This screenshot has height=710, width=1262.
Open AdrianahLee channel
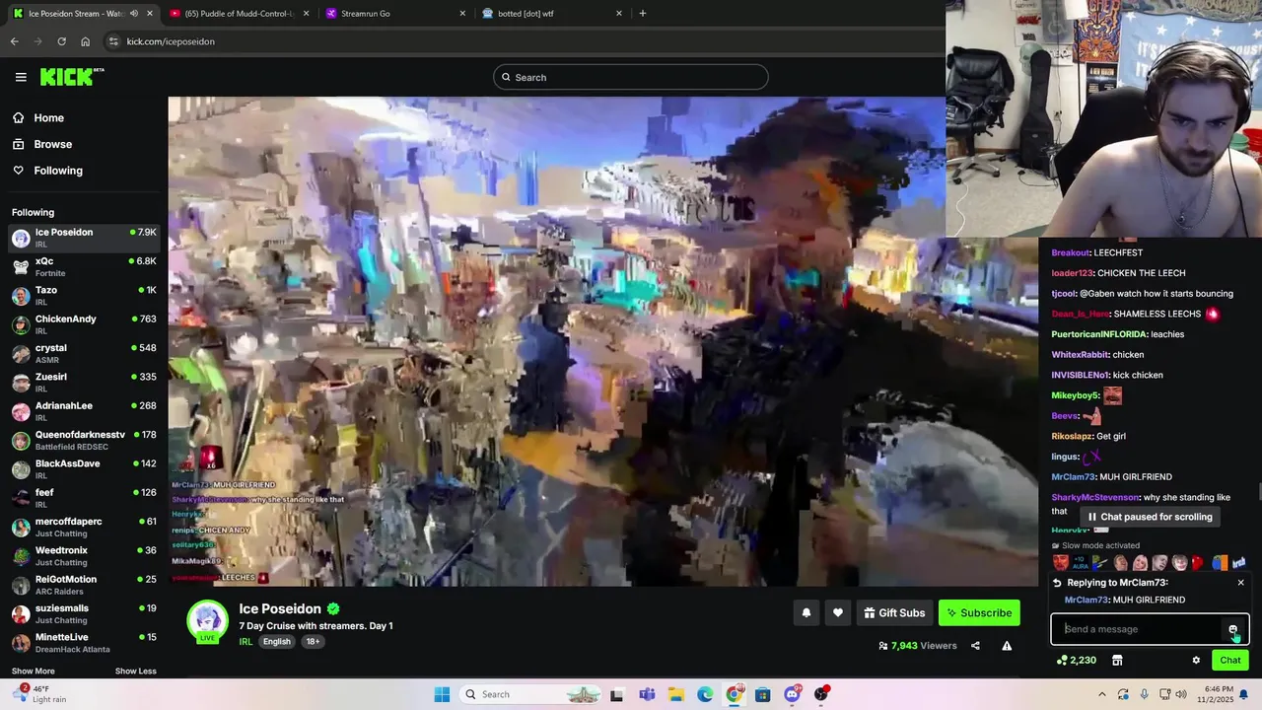point(84,411)
